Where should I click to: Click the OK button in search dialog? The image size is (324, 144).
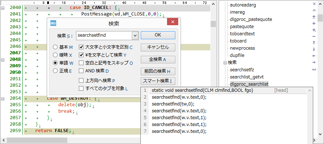158,35
